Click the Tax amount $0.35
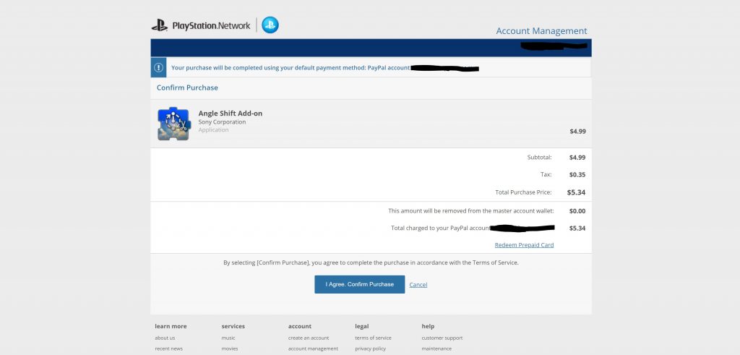This screenshot has width=740, height=355. pyautogui.click(x=577, y=175)
